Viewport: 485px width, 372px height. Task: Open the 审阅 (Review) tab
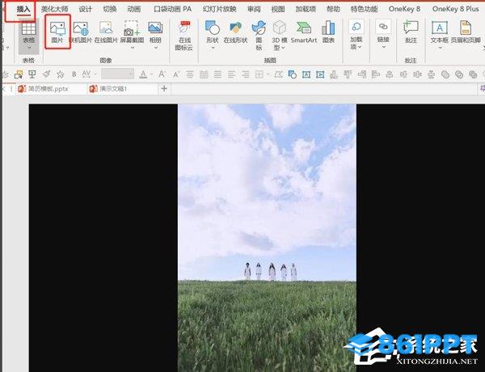(x=254, y=9)
